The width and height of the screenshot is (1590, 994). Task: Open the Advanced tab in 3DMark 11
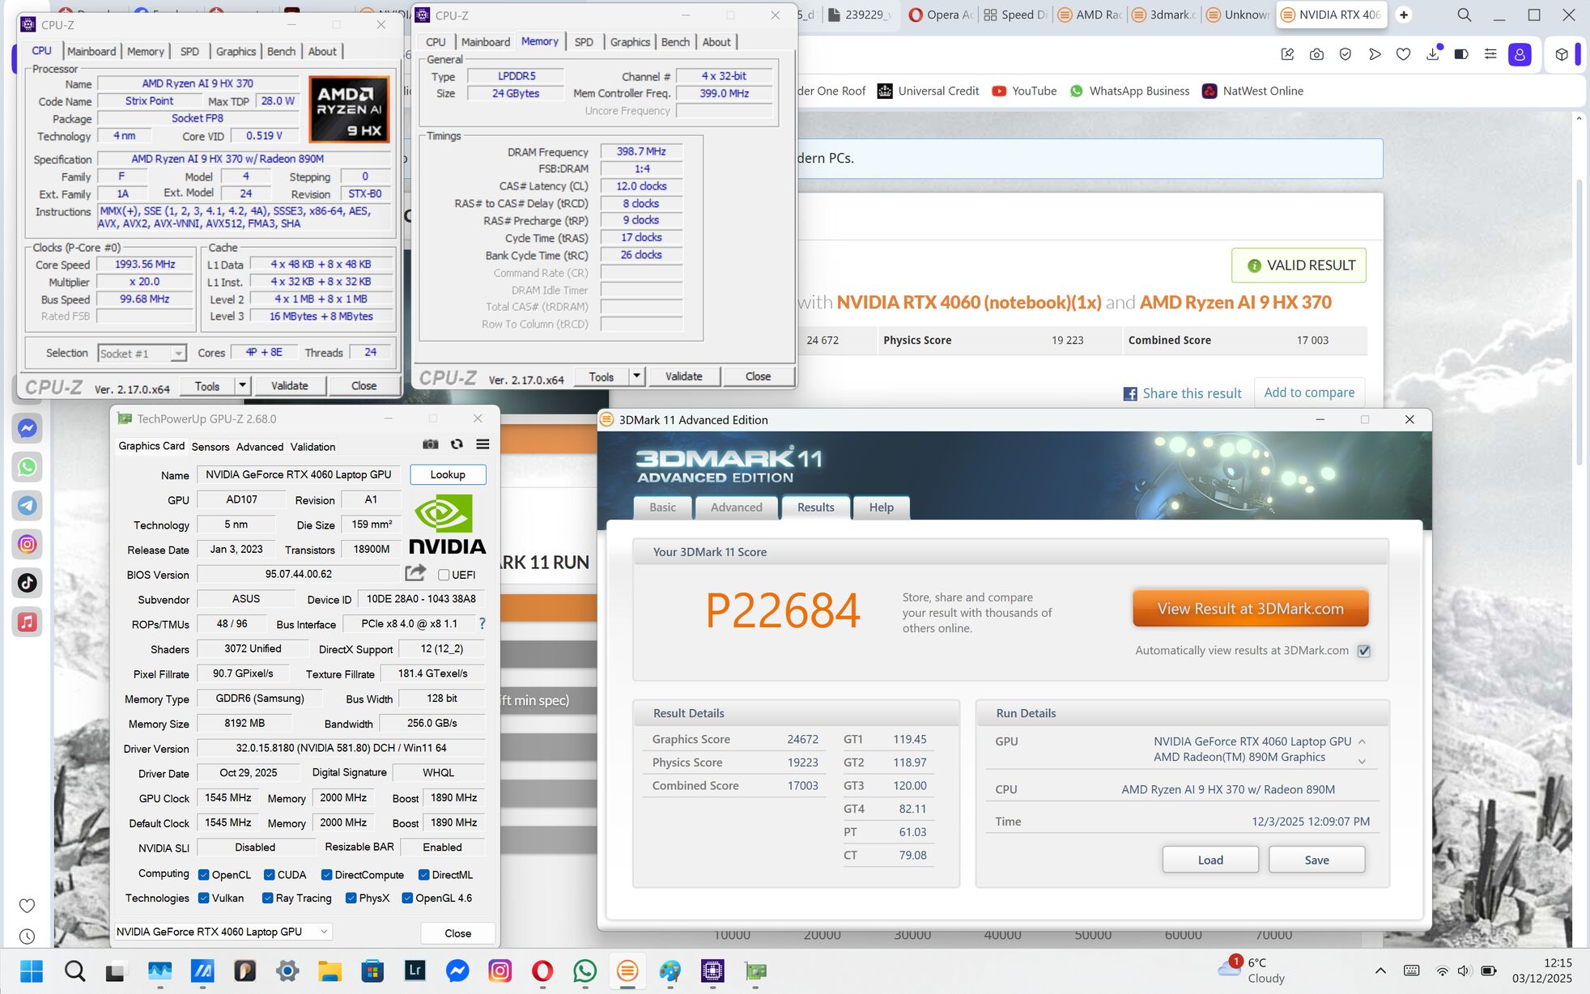click(736, 508)
